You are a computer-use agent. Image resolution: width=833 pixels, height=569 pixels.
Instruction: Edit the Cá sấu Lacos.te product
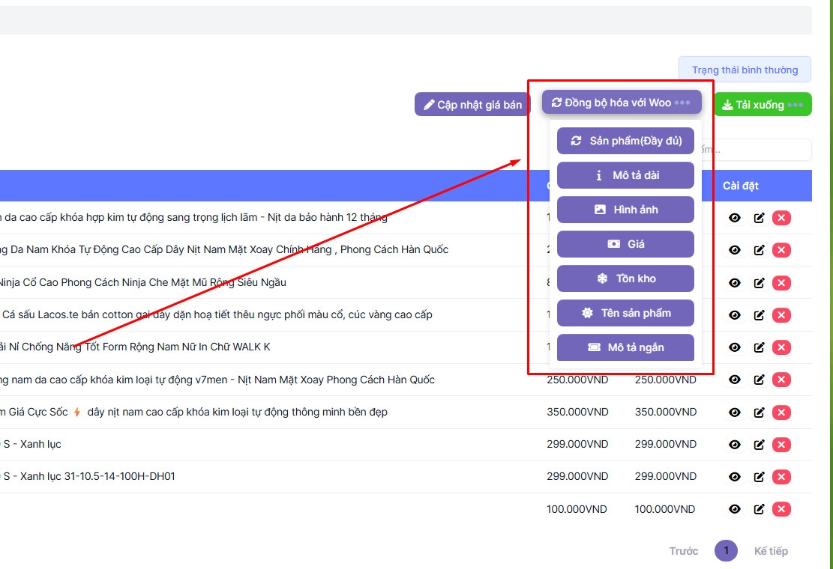click(759, 315)
